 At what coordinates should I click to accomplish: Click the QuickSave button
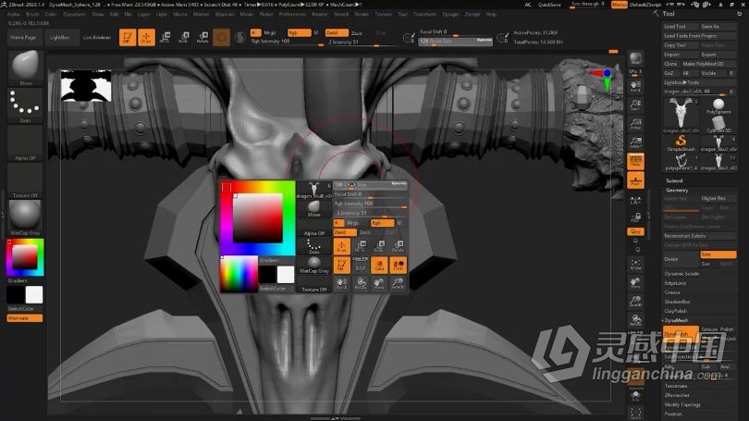(x=550, y=5)
